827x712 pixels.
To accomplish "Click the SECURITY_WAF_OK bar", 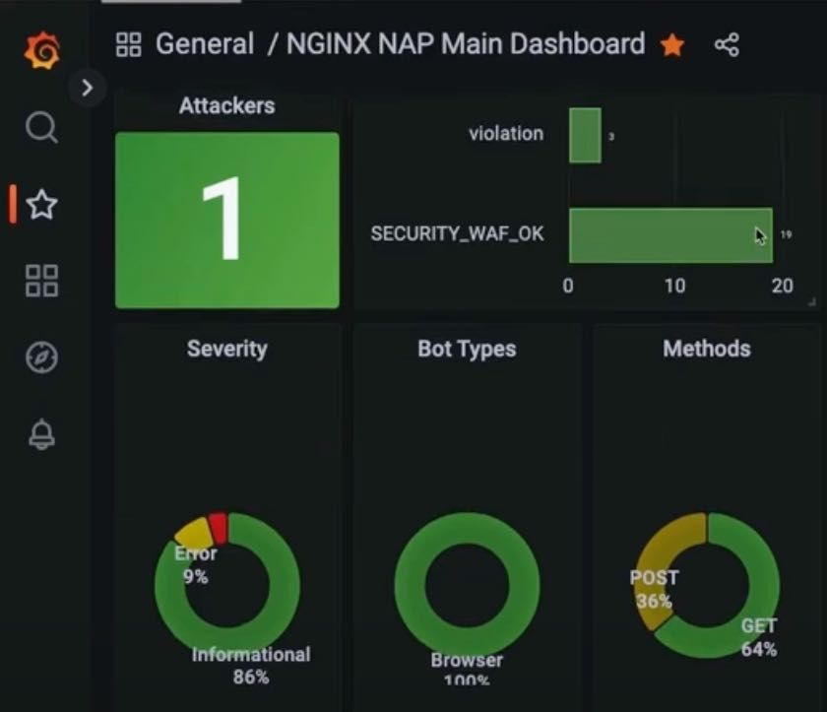I will 670,235.
